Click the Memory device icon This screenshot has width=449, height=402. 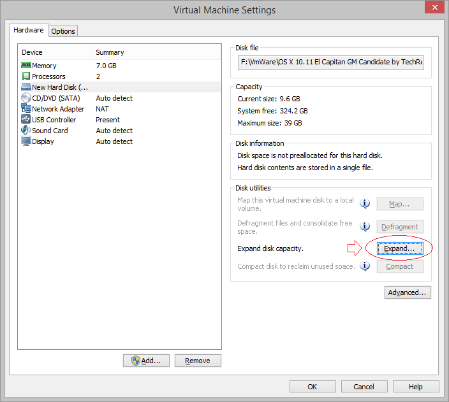(x=26, y=65)
